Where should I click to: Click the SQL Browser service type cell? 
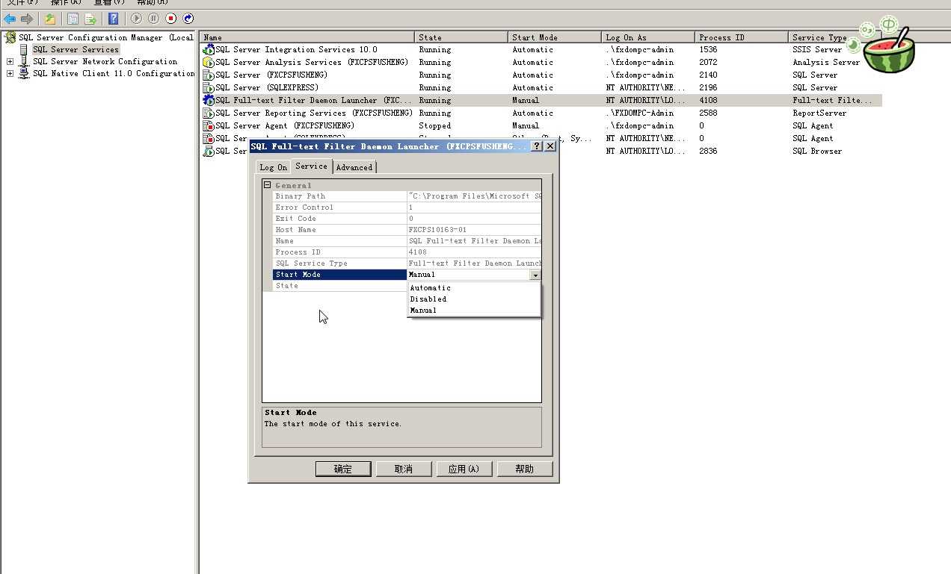pos(817,152)
